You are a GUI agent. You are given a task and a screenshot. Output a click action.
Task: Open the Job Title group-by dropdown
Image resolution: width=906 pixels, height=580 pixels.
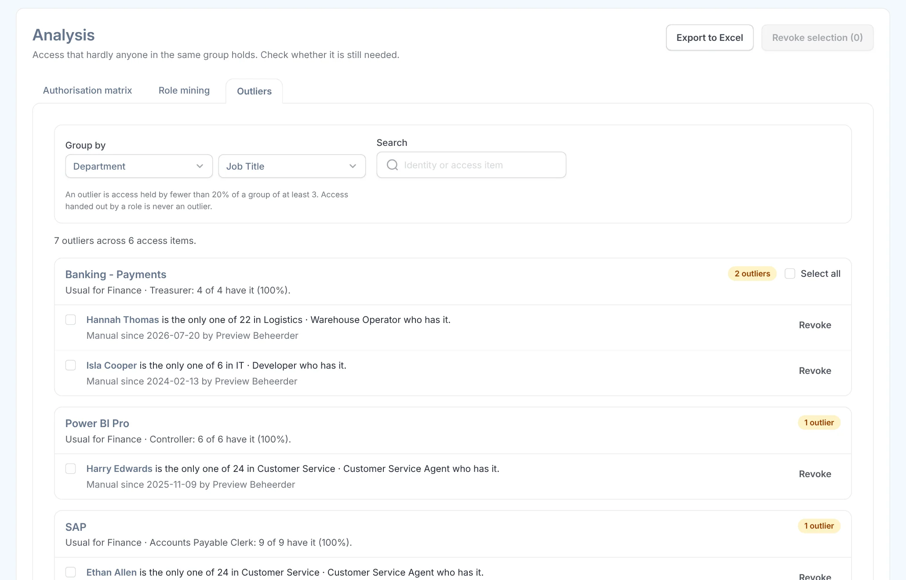pos(292,166)
